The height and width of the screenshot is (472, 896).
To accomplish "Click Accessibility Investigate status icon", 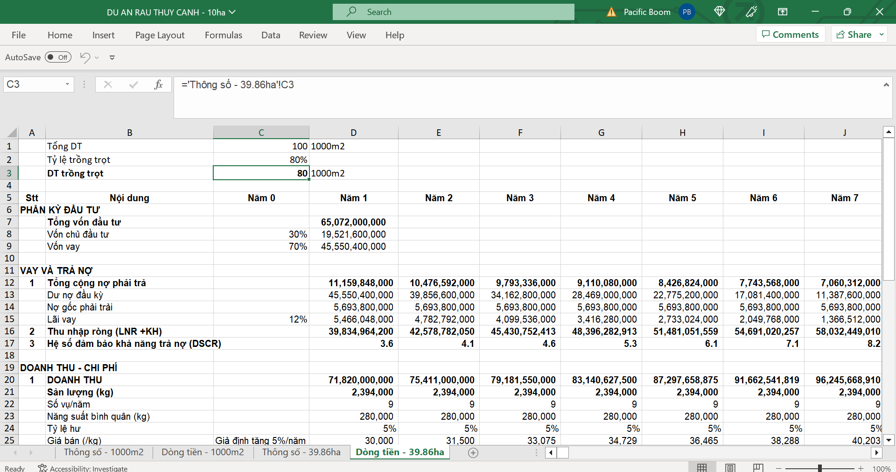I will click(x=42, y=468).
